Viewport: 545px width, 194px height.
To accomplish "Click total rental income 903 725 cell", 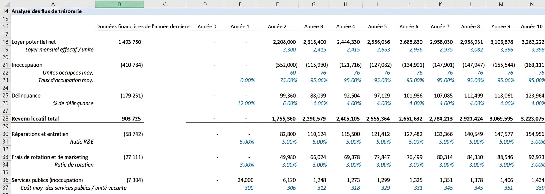I will pyautogui.click(x=131, y=119).
